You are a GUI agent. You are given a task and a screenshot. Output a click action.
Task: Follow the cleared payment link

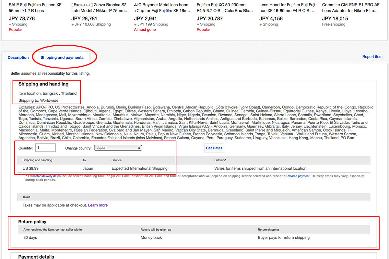[299, 176]
